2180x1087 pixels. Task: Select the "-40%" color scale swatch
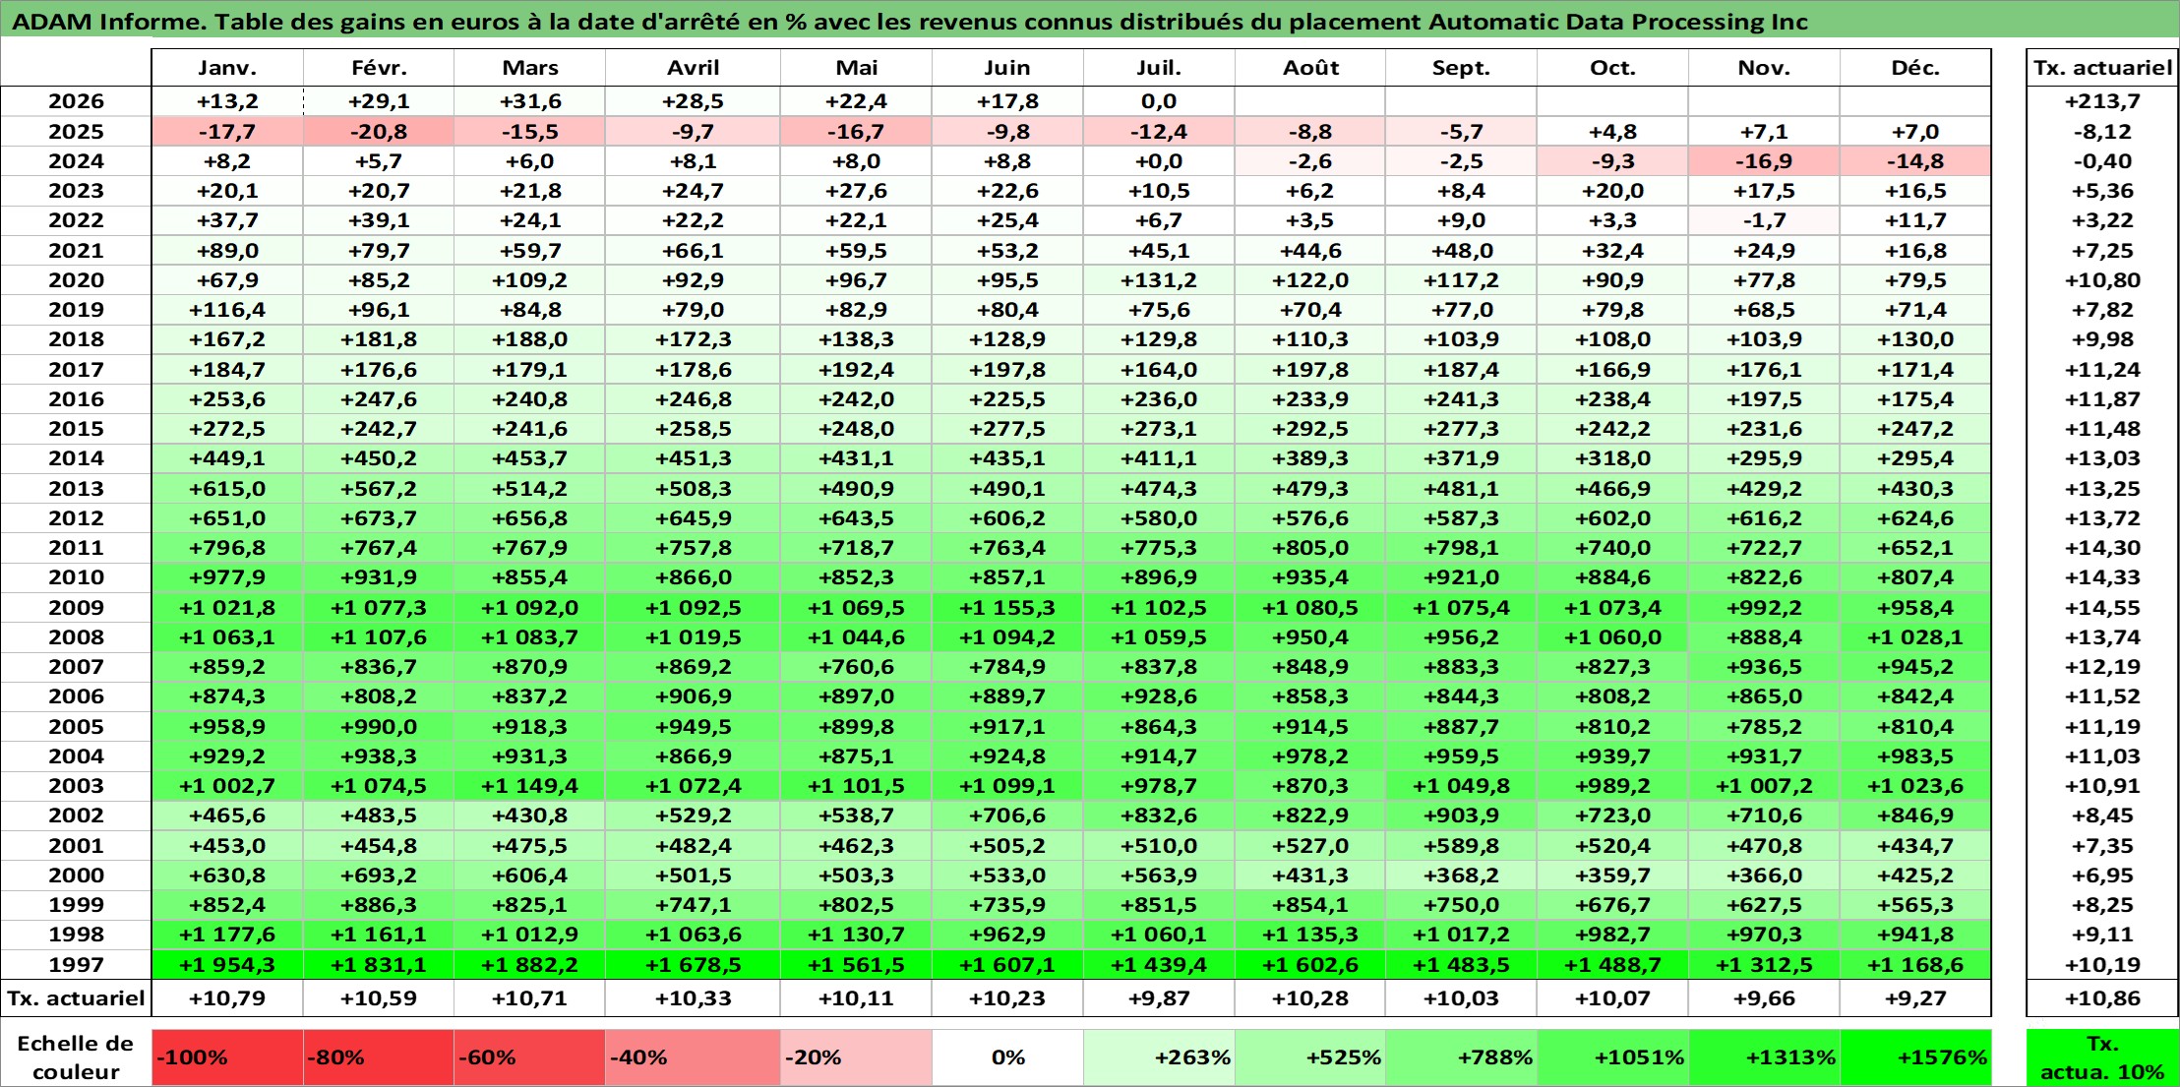(x=694, y=1057)
